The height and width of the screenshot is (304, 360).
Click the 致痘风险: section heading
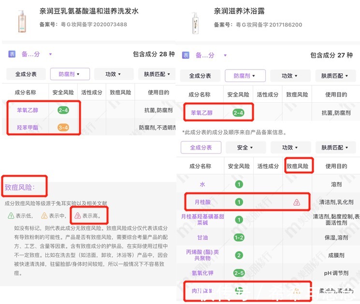pos(20,187)
